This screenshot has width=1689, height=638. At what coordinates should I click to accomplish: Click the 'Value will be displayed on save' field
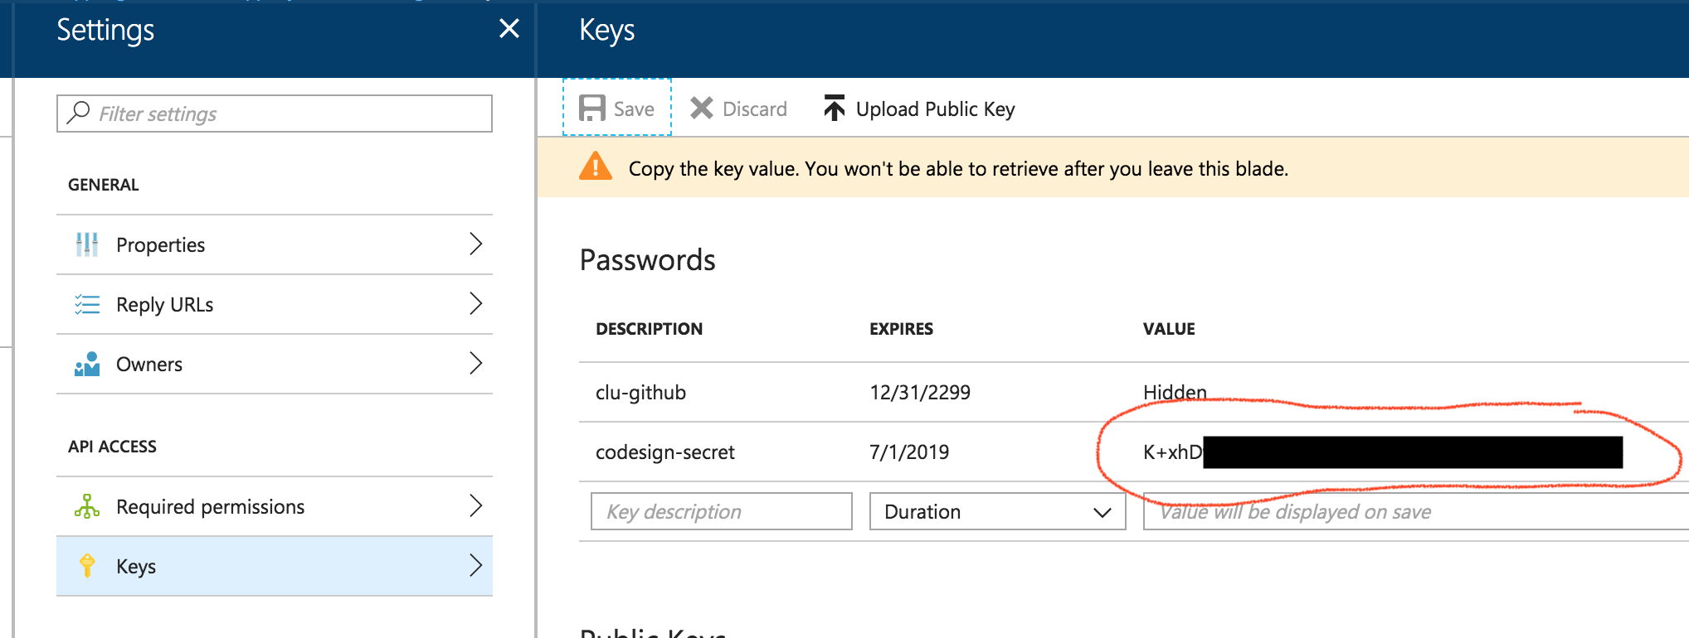[1415, 511]
